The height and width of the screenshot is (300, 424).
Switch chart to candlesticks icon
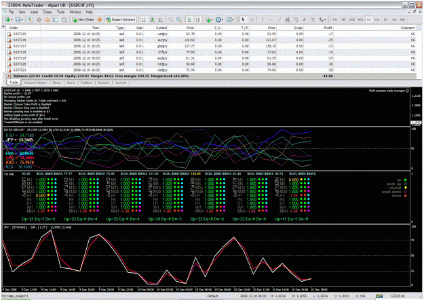tap(152, 20)
